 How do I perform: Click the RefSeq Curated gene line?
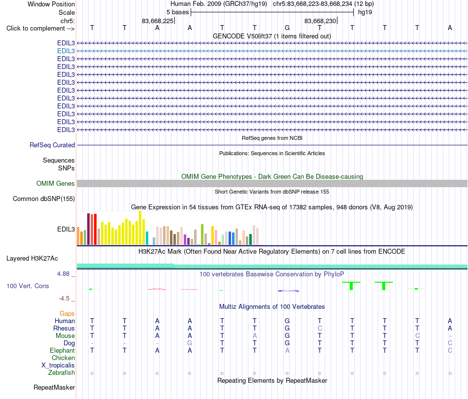click(272, 145)
